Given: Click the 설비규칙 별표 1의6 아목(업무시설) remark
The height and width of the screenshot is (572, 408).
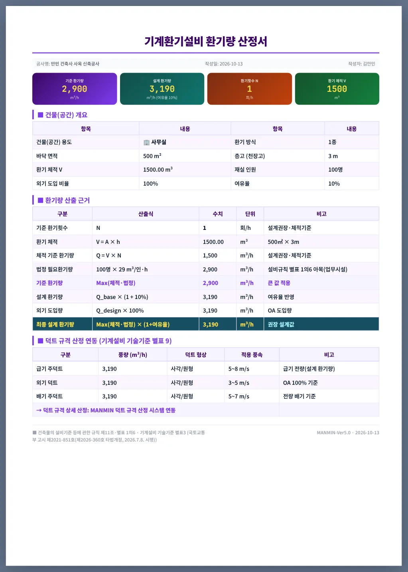Looking at the screenshot, I should pos(307,269).
